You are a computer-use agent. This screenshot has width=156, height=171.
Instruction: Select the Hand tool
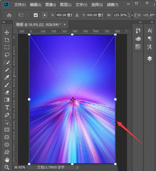click(x=7, y=160)
